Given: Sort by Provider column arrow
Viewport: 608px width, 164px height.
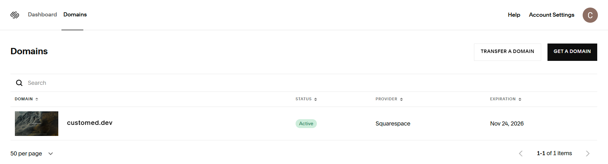Looking at the screenshot, I should point(401,99).
